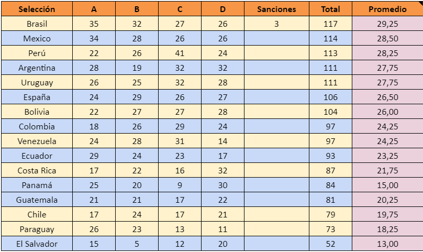Click the Costa Rica cell
423x252 pixels.
tap(37, 170)
